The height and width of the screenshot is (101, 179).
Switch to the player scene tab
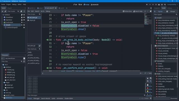(x=40, y=8)
